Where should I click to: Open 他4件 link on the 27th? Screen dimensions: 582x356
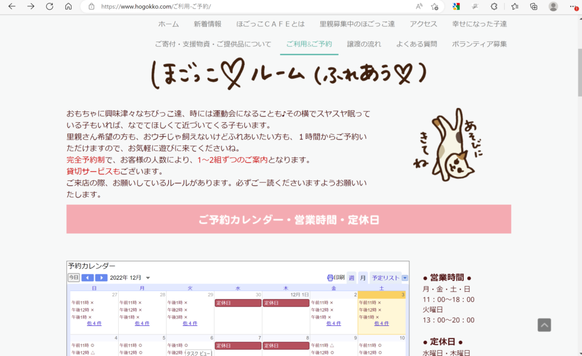tap(94, 324)
